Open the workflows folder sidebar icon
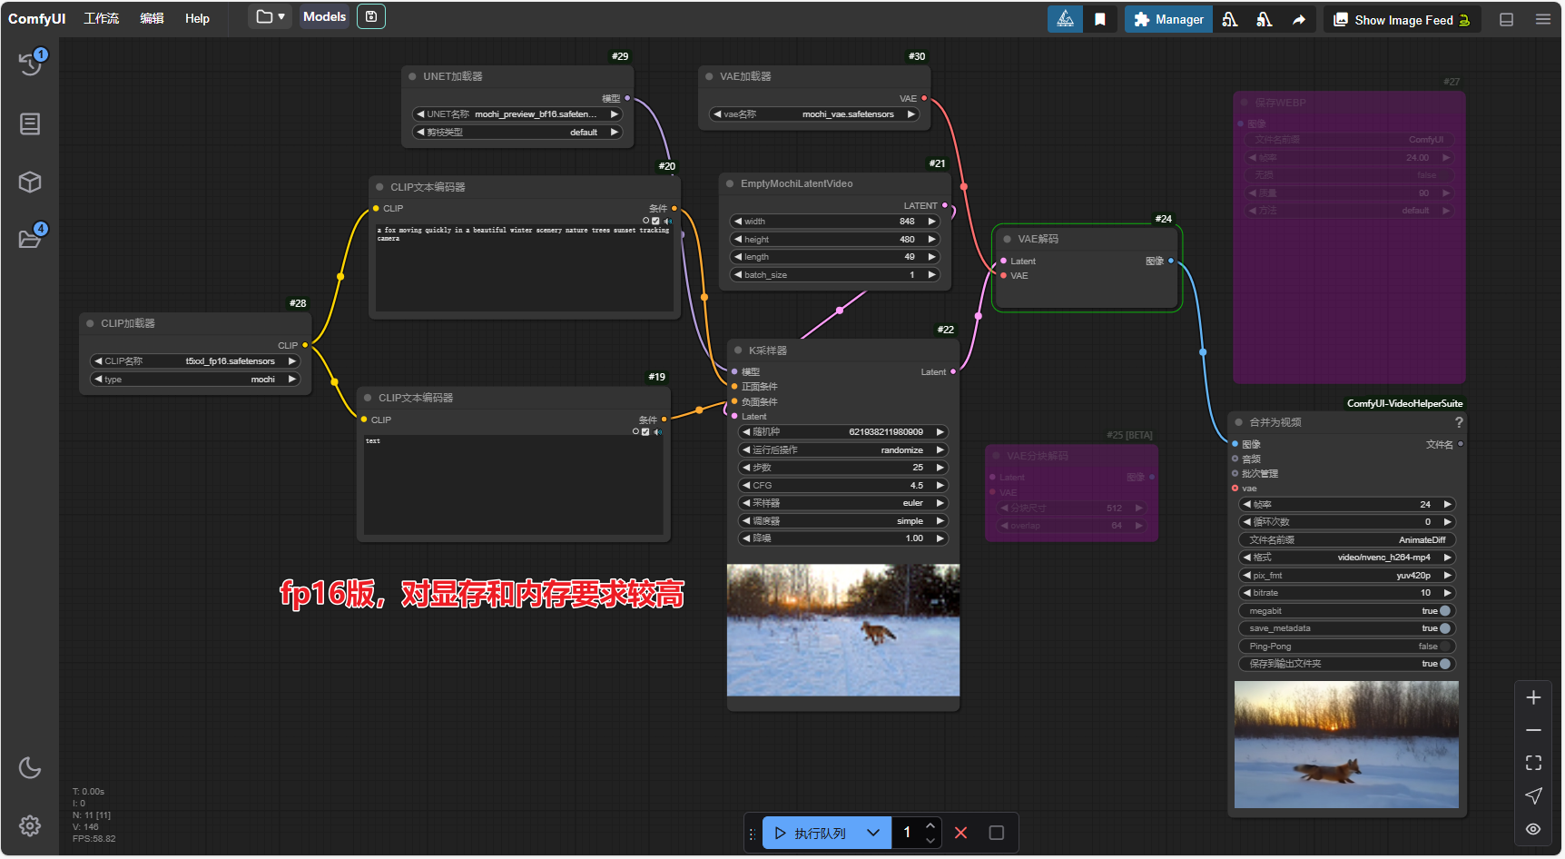Image resolution: width=1565 pixels, height=859 pixels. [30, 239]
